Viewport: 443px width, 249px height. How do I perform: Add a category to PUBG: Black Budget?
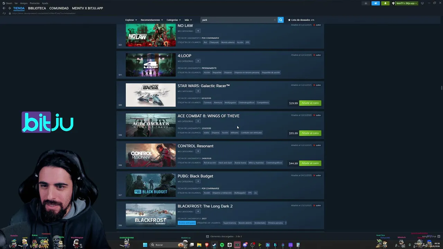pos(198,182)
